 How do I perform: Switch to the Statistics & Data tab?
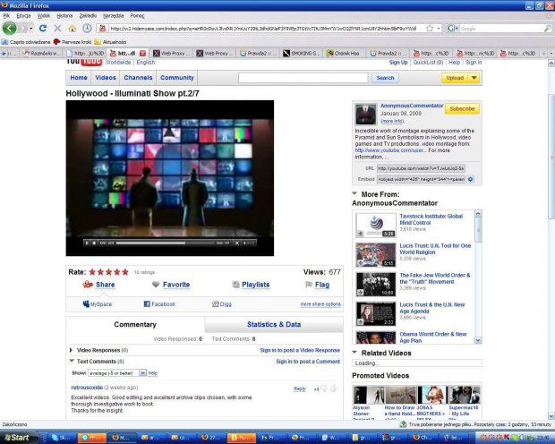pos(274,324)
